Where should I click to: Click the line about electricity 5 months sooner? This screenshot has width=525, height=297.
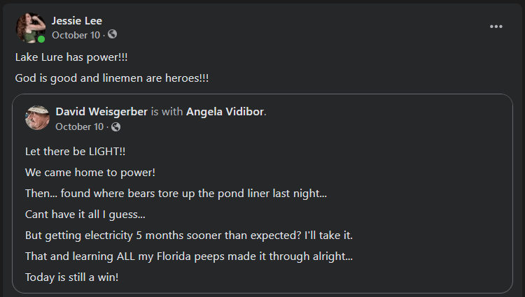[x=193, y=236]
